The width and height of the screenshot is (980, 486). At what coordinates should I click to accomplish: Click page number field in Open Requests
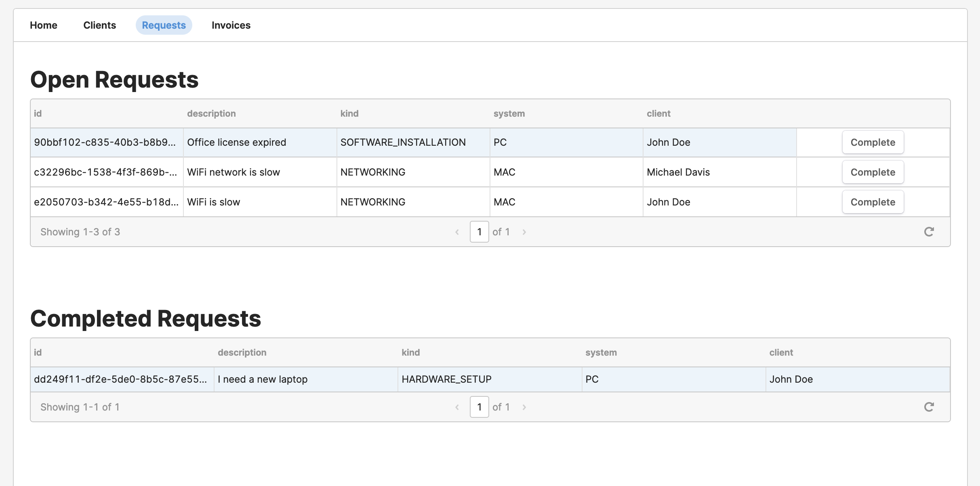(479, 232)
